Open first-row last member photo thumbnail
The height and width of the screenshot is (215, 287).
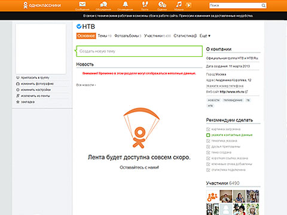pos(252,196)
